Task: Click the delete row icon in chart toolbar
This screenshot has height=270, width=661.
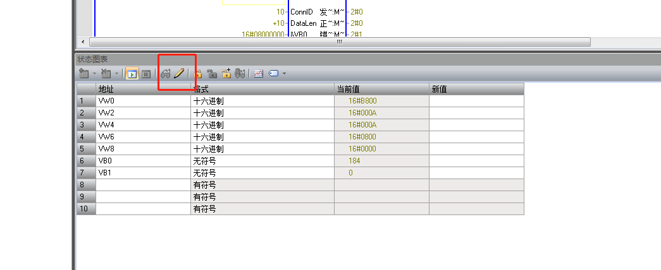Action: coord(106,74)
